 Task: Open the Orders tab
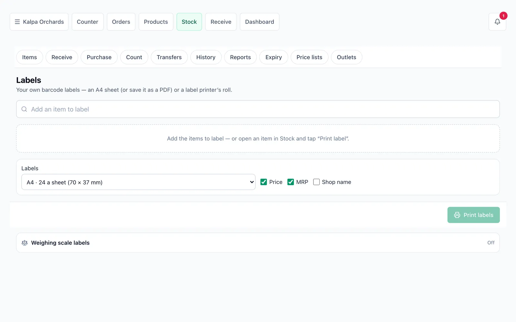(x=121, y=22)
